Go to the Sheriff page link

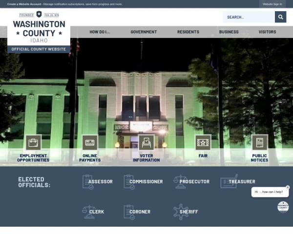click(188, 212)
